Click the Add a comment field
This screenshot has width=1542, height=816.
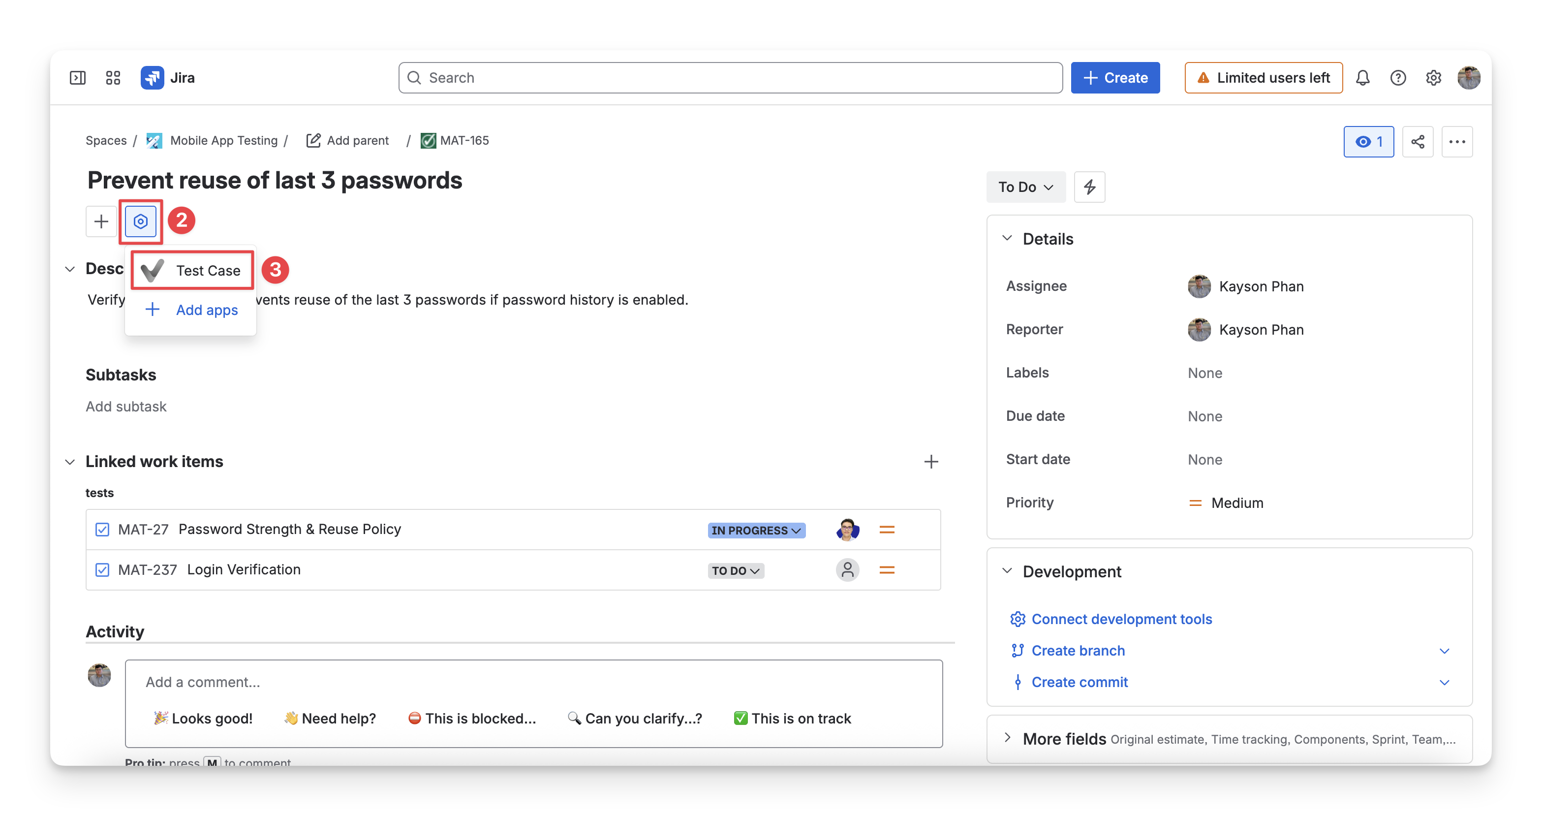pos(533,683)
